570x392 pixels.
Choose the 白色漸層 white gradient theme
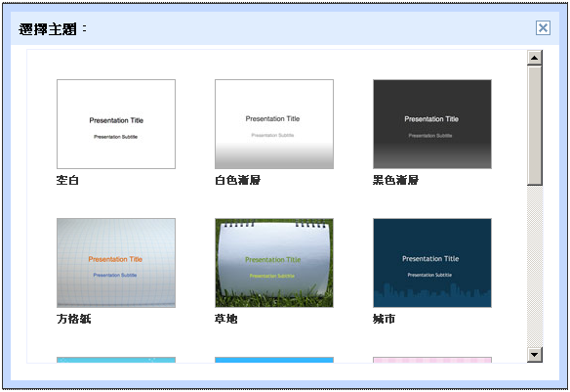click(x=274, y=124)
